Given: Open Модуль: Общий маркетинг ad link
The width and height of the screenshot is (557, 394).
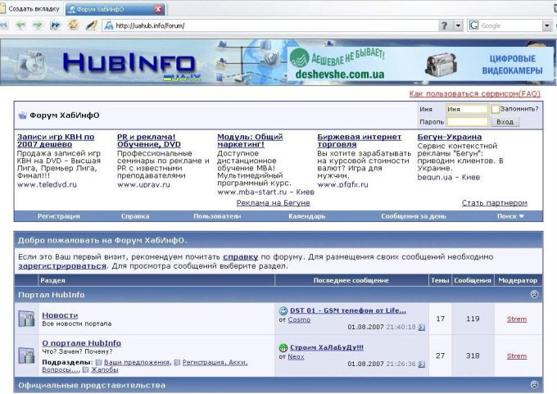Looking at the screenshot, I should pos(250,141).
